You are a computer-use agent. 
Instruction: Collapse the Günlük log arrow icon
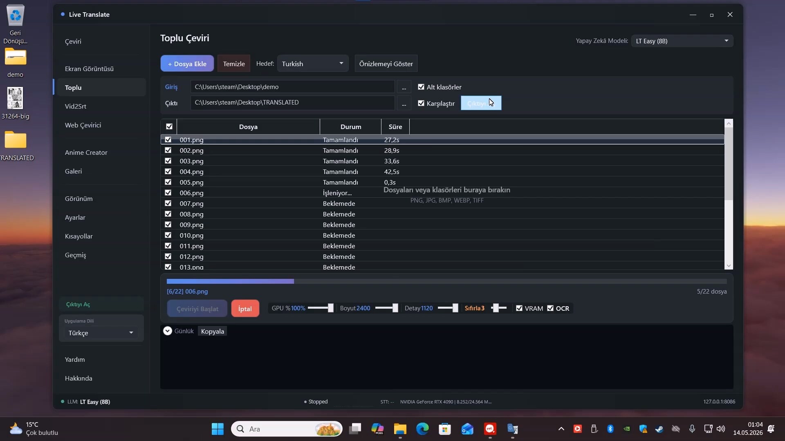(168, 331)
